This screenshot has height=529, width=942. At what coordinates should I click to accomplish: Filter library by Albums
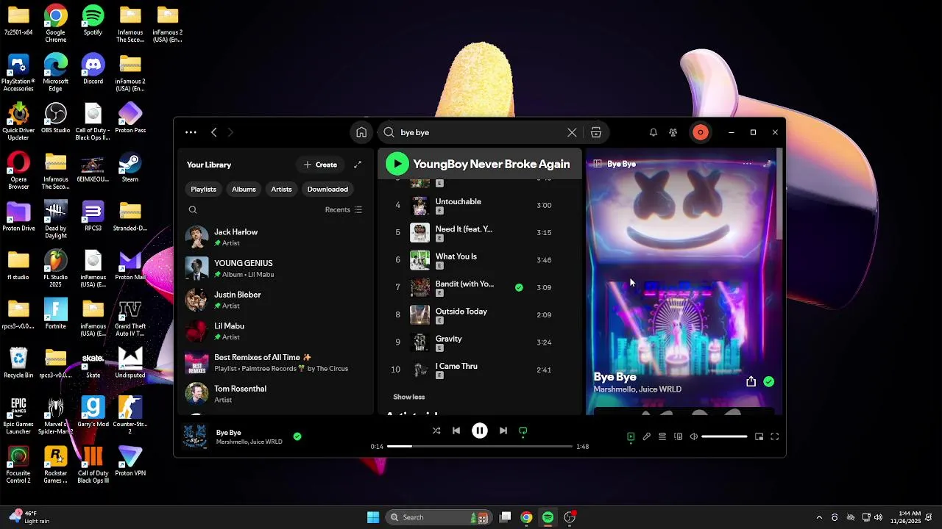(244, 190)
